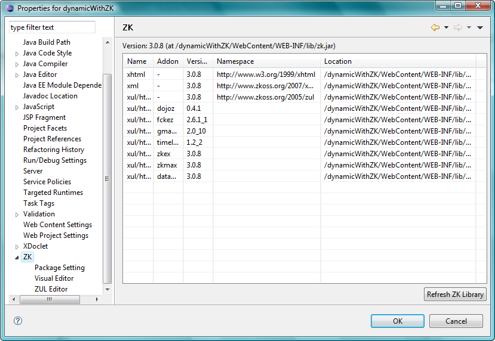This screenshot has width=495, height=341.
Task: Click Refresh ZK Library button
Action: [x=455, y=294]
